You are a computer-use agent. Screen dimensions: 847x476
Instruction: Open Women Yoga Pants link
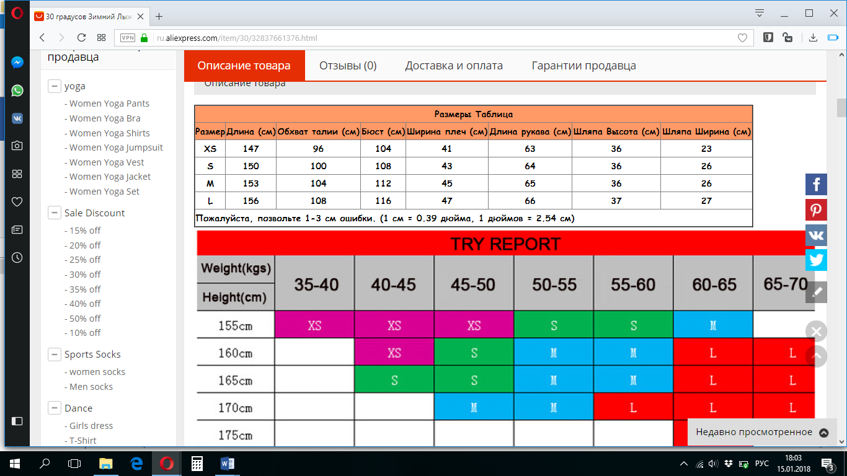click(x=109, y=104)
